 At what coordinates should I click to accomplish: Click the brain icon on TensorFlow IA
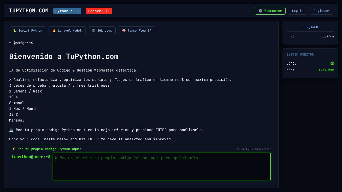pos(124,31)
